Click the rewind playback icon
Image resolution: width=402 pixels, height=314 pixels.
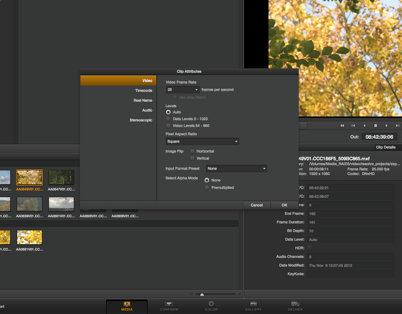pyautogui.click(x=342, y=125)
